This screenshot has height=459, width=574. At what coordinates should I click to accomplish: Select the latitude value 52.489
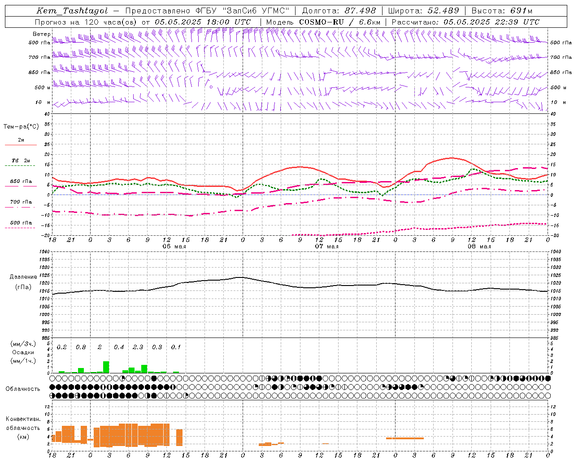[443, 11]
